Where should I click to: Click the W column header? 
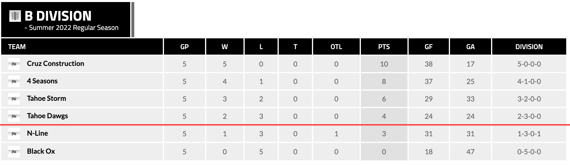pos(225,47)
